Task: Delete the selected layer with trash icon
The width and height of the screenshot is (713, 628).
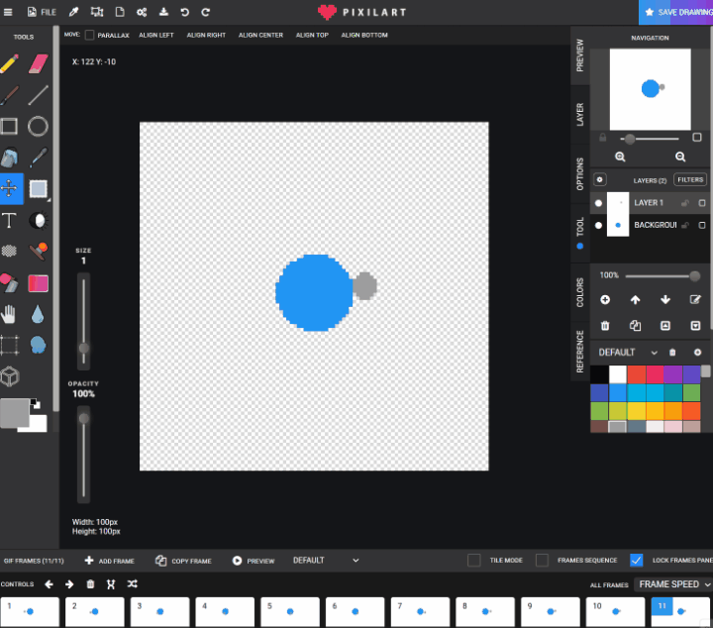Action: pos(605,326)
